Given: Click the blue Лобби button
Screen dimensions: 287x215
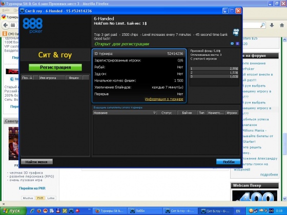Looking at the screenshot, I should (x=228, y=162).
